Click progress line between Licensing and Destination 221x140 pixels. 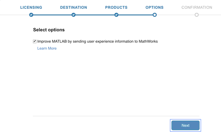[x=52, y=15]
